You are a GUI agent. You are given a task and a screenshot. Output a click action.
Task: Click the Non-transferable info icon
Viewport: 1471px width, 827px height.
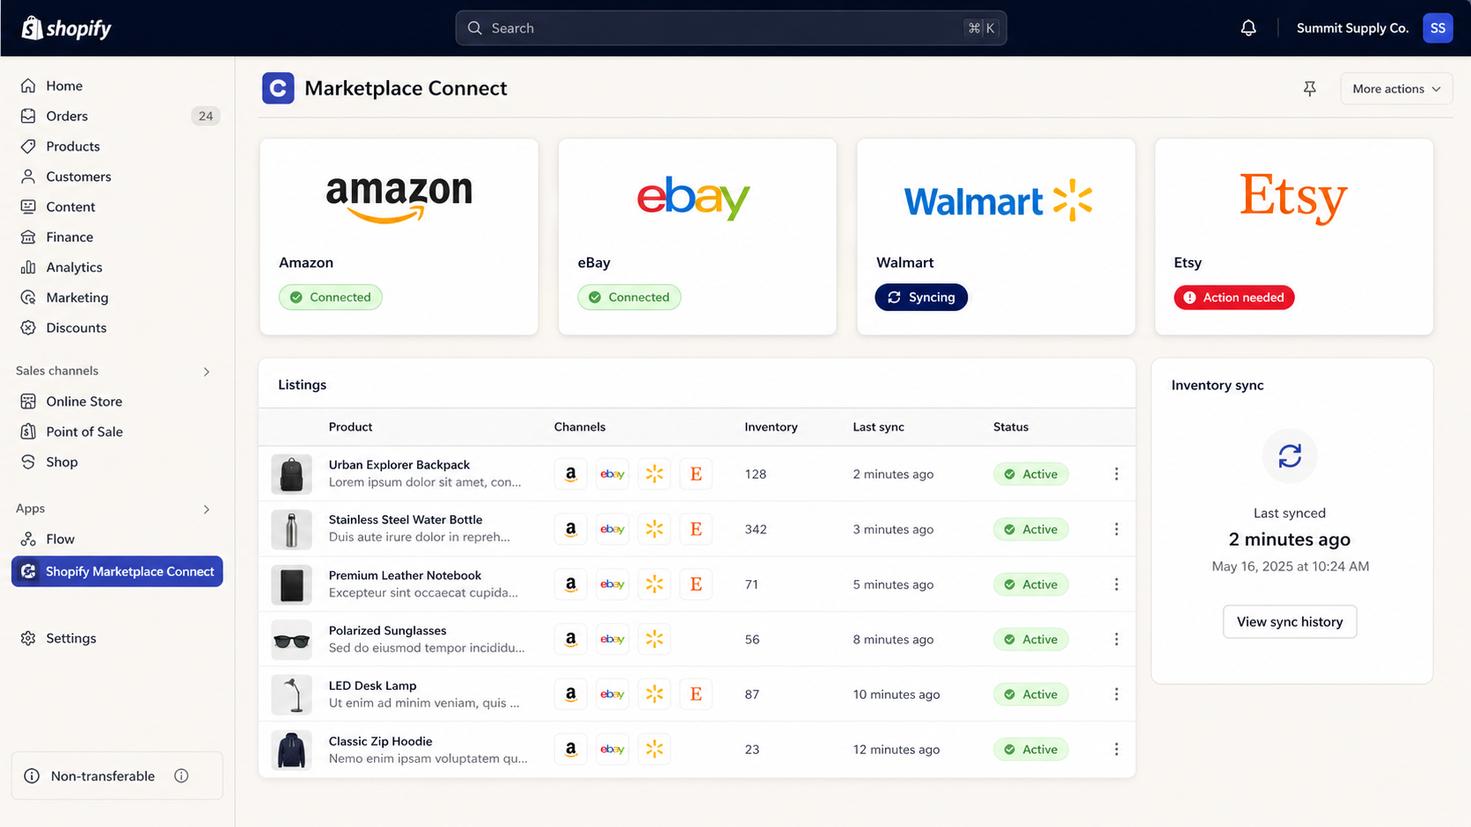point(181,776)
